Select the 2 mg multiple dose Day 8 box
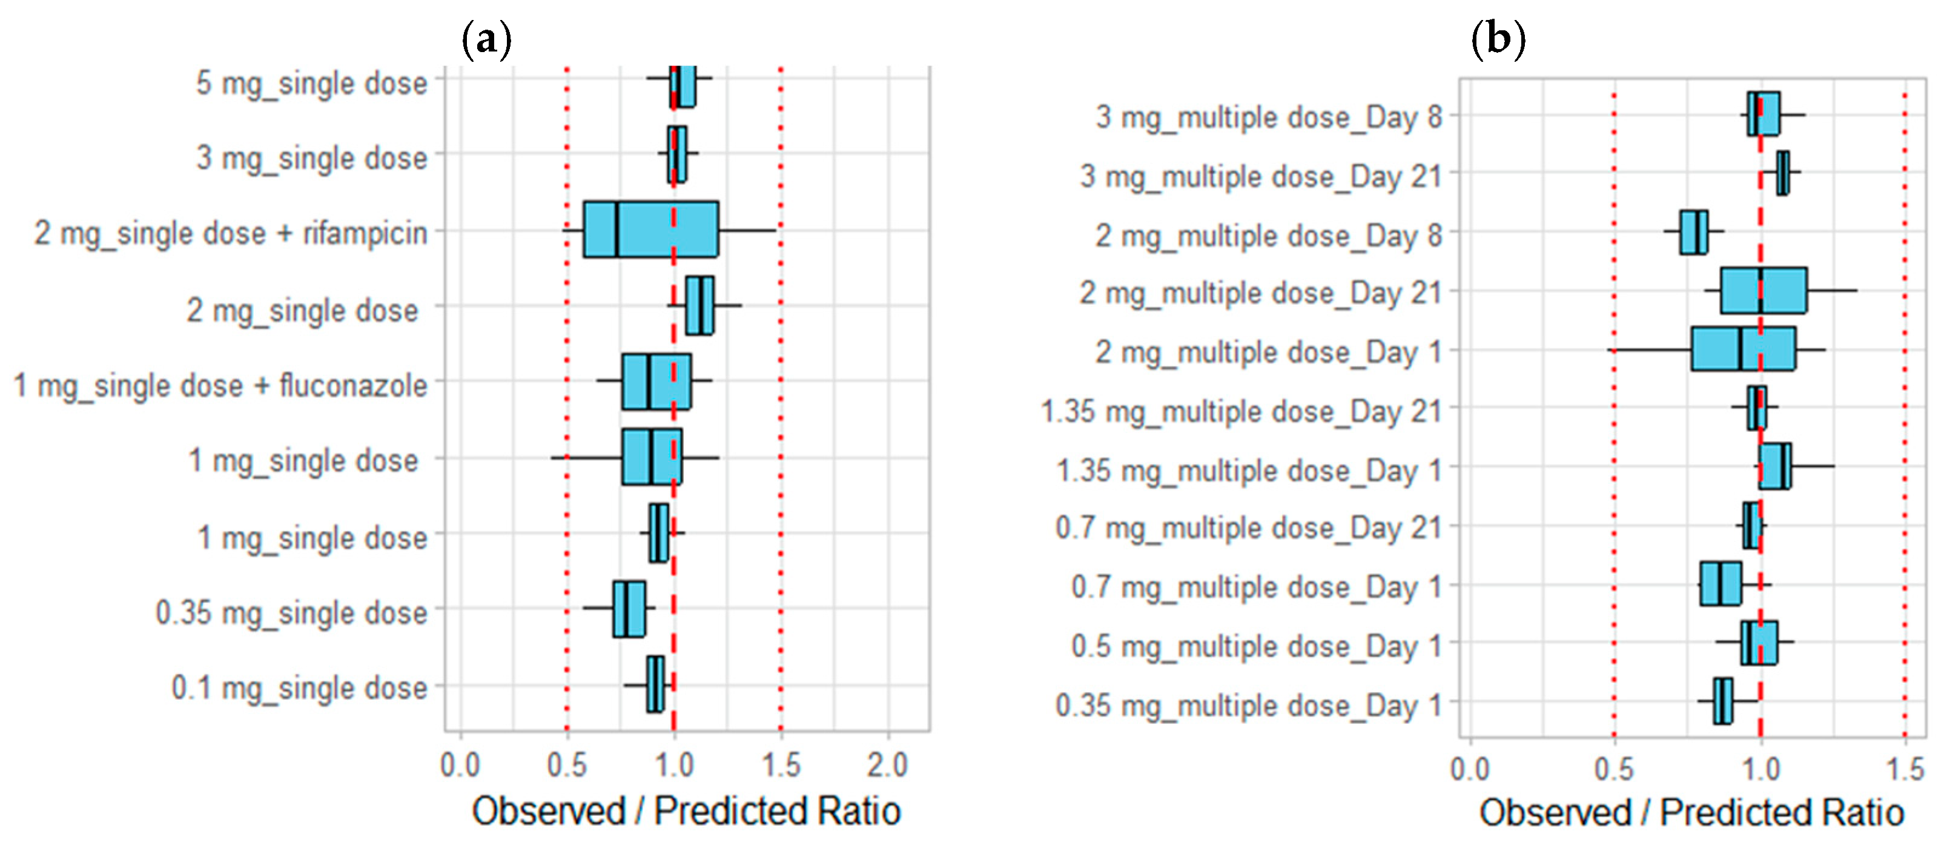This screenshot has height=868, width=1947. 1694,232
